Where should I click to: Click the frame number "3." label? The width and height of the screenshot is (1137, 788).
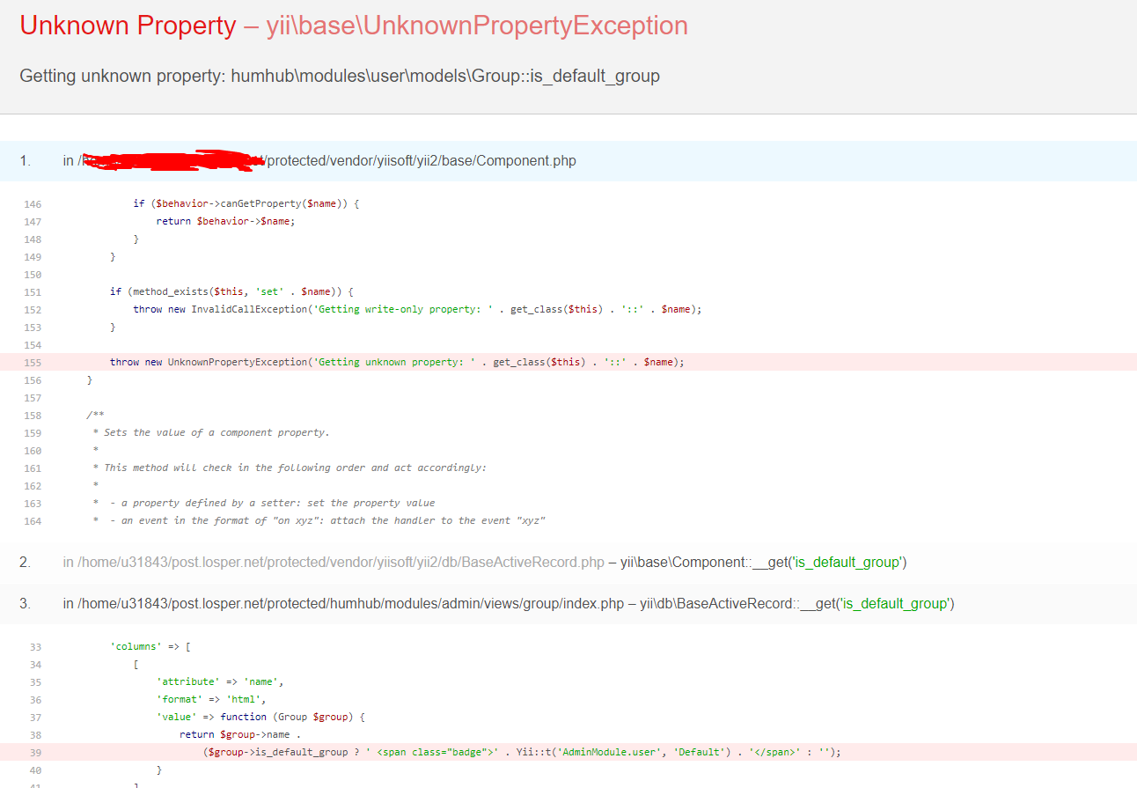coord(25,603)
